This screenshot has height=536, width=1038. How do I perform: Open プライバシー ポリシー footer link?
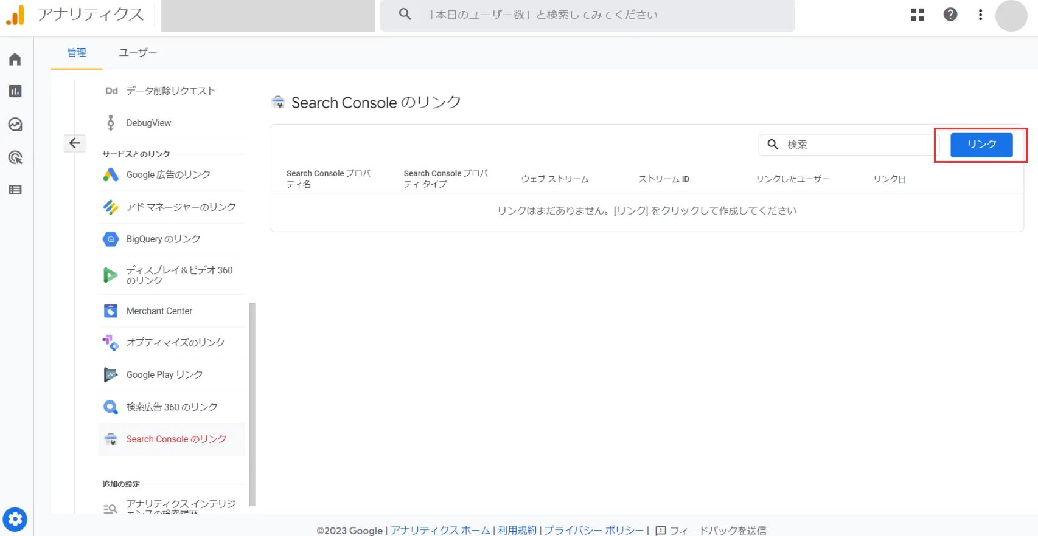click(x=594, y=531)
